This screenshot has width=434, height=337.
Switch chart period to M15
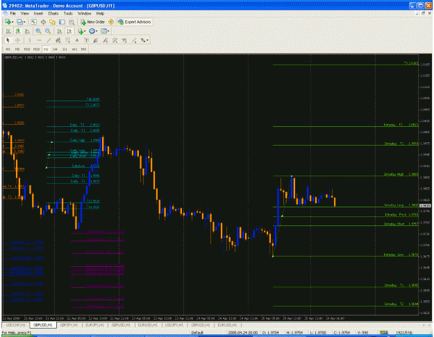27,49
